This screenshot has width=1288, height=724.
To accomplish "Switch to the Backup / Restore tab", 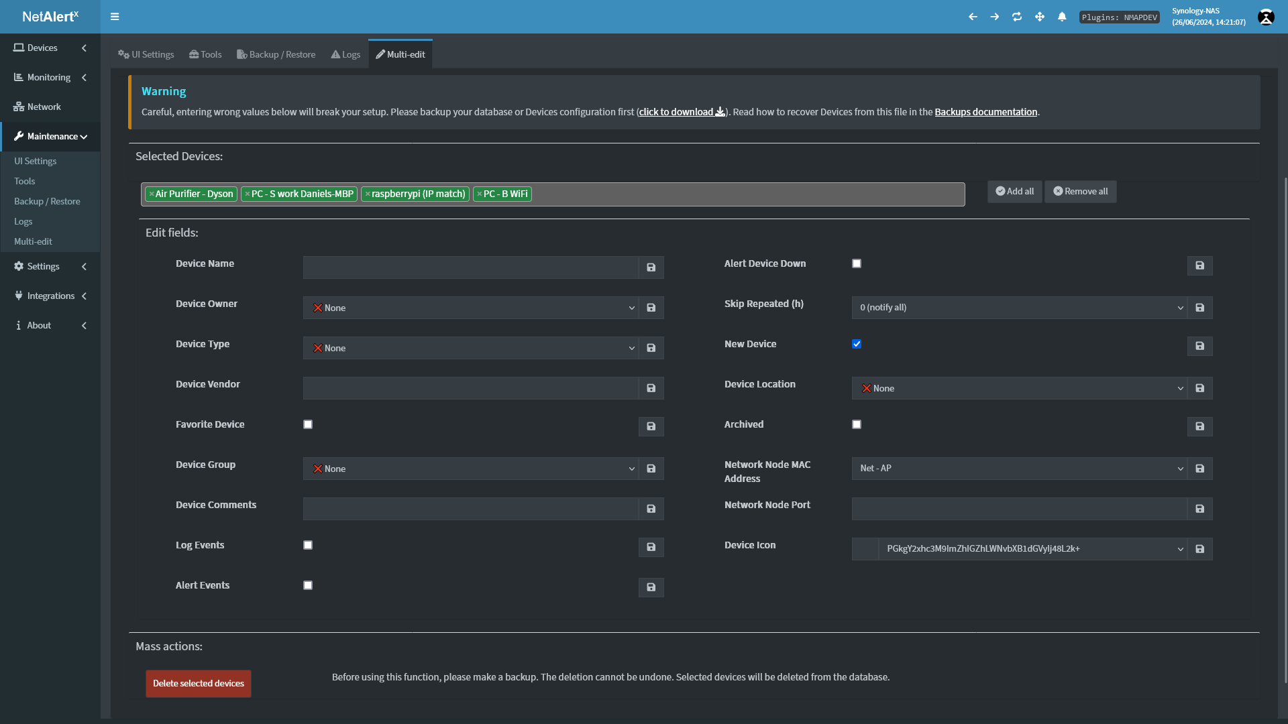I will pos(276,54).
